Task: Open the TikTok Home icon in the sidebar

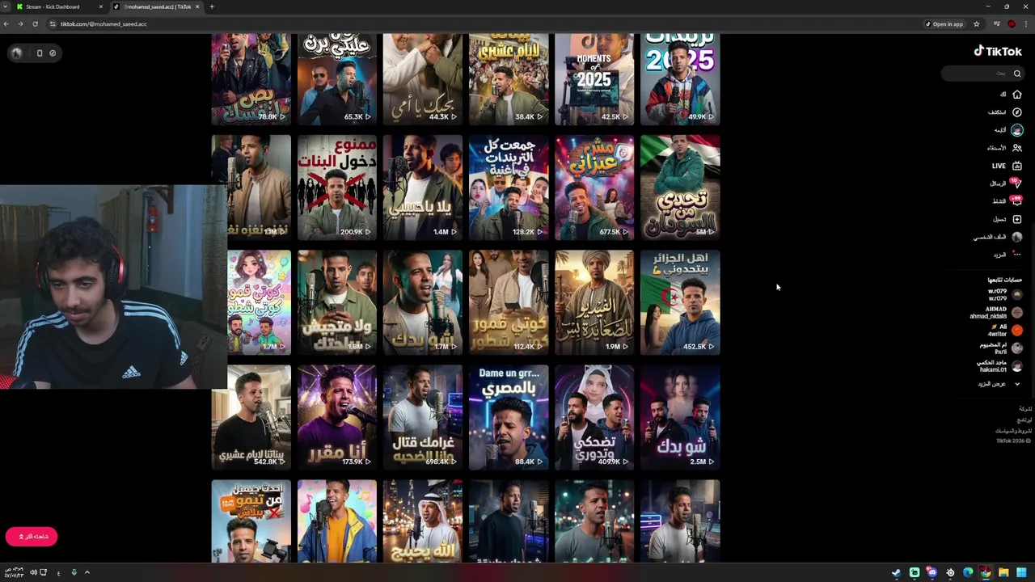Action: point(1017,95)
